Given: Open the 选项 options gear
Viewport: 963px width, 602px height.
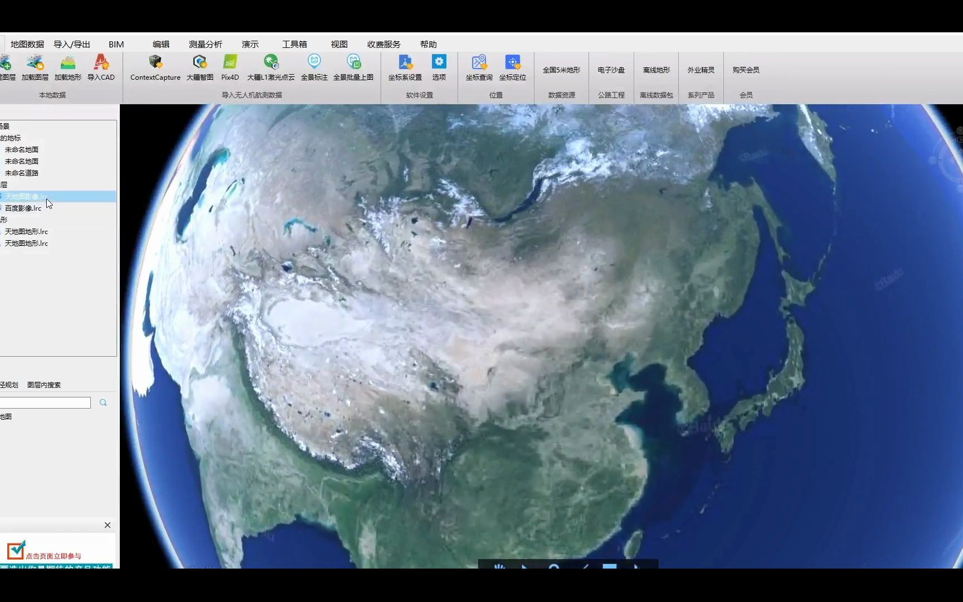Looking at the screenshot, I should 439,68.
